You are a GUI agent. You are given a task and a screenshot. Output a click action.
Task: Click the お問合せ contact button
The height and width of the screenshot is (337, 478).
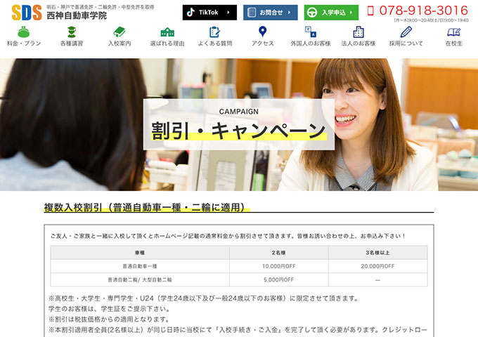[271, 13]
